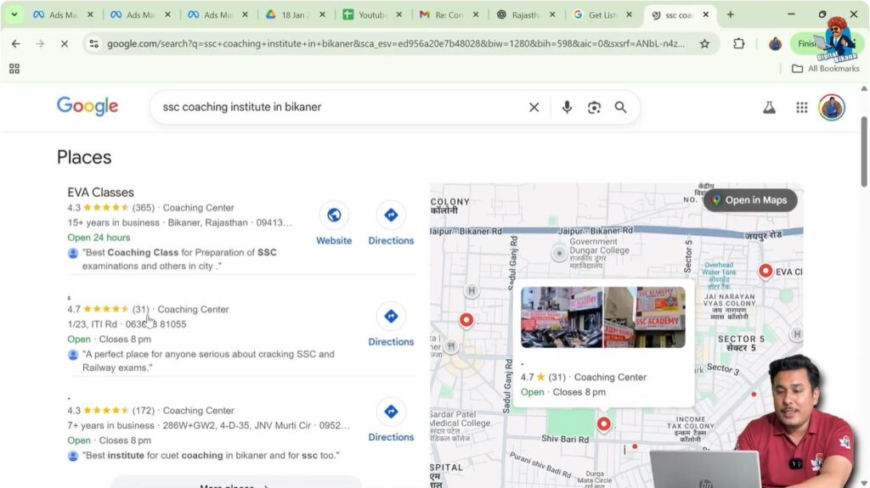Select the URL in the address bar
Screen dimensions: 870x488
(395, 43)
